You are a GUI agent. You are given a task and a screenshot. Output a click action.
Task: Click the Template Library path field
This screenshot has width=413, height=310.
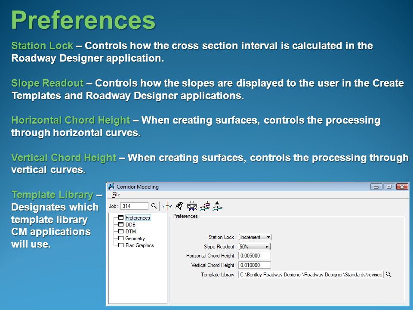pos(311,275)
